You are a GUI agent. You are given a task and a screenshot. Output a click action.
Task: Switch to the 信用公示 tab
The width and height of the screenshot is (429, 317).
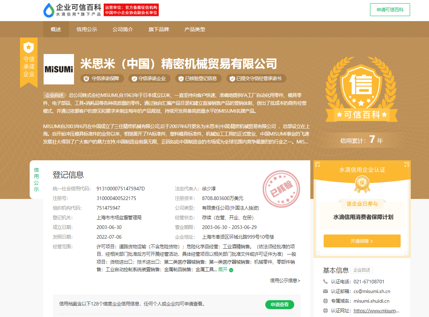click(87, 29)
